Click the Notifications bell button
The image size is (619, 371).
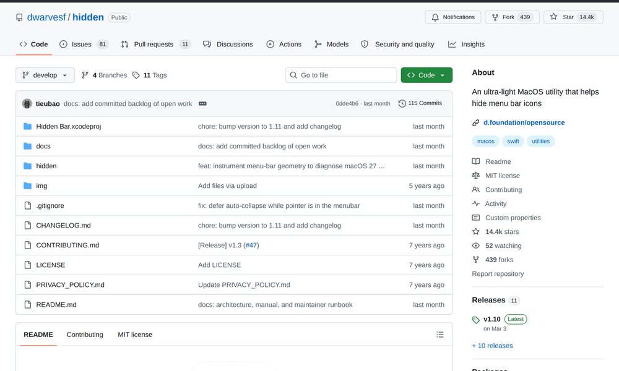tap(453, 17)
